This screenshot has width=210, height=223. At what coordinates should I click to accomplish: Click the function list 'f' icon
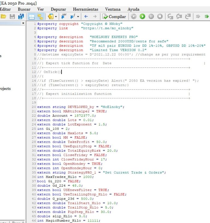click(73, 16)
